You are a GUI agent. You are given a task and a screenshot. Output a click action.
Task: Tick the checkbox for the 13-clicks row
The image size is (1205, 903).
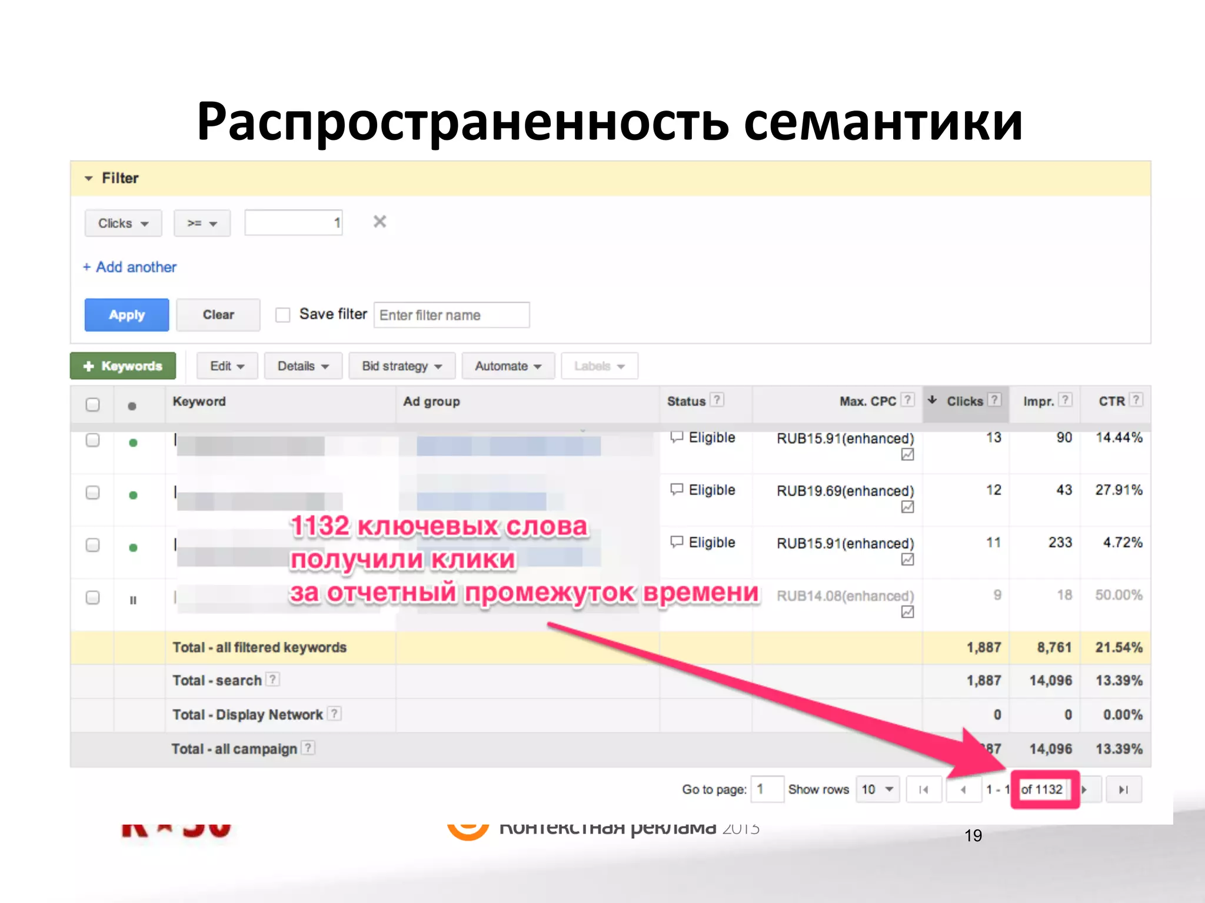[x=92, y=440]
